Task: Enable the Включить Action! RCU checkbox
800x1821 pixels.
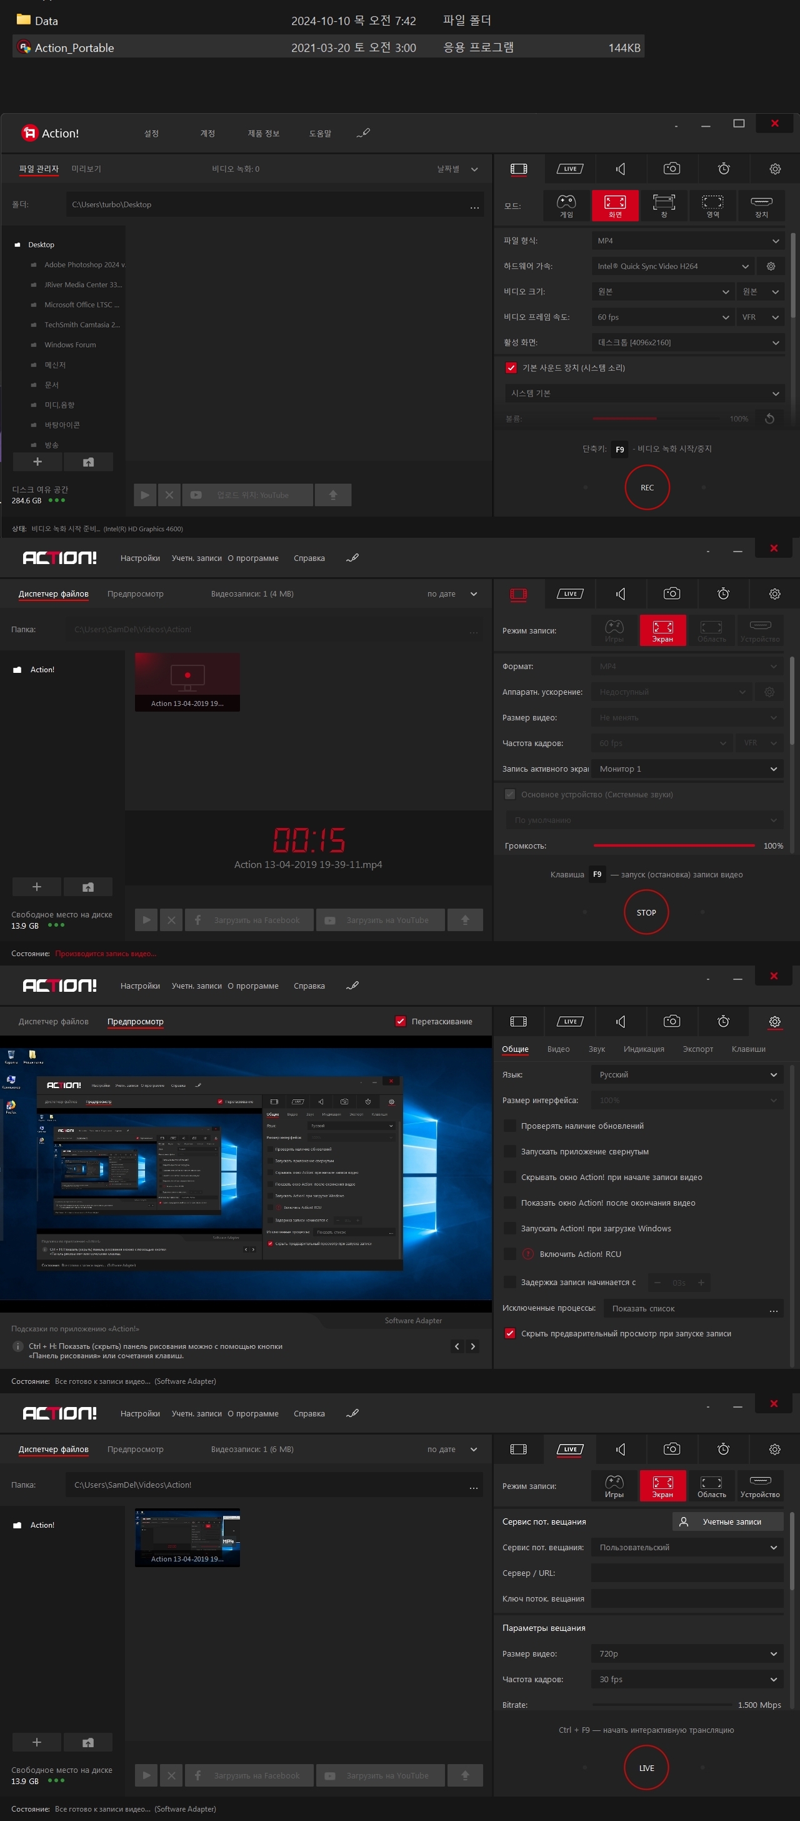Action: pos(509,1254)
